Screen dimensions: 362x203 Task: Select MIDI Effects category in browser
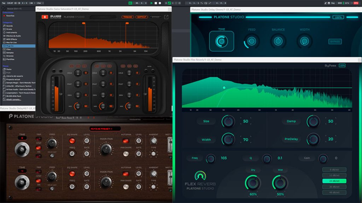(11, 39)
